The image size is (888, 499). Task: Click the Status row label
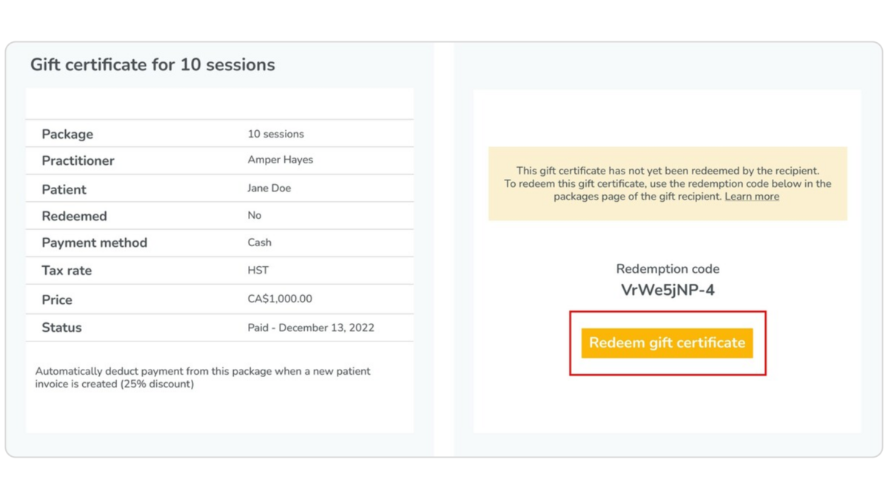[61, 327]
